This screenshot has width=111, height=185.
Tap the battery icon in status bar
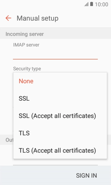pos(91,4)
